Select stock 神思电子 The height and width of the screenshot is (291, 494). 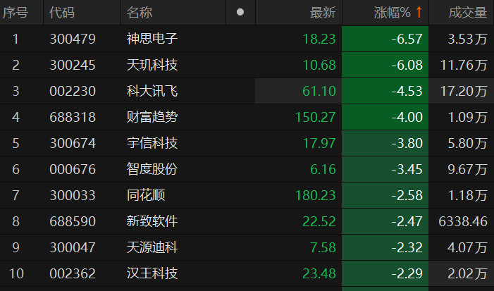pyautogui.click(x=152, y=39)
